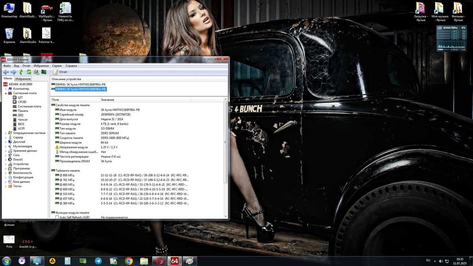Screen dimensions: 473x266
Task: Click the Отчёт report toolbar button
Action: coord(61,72)
